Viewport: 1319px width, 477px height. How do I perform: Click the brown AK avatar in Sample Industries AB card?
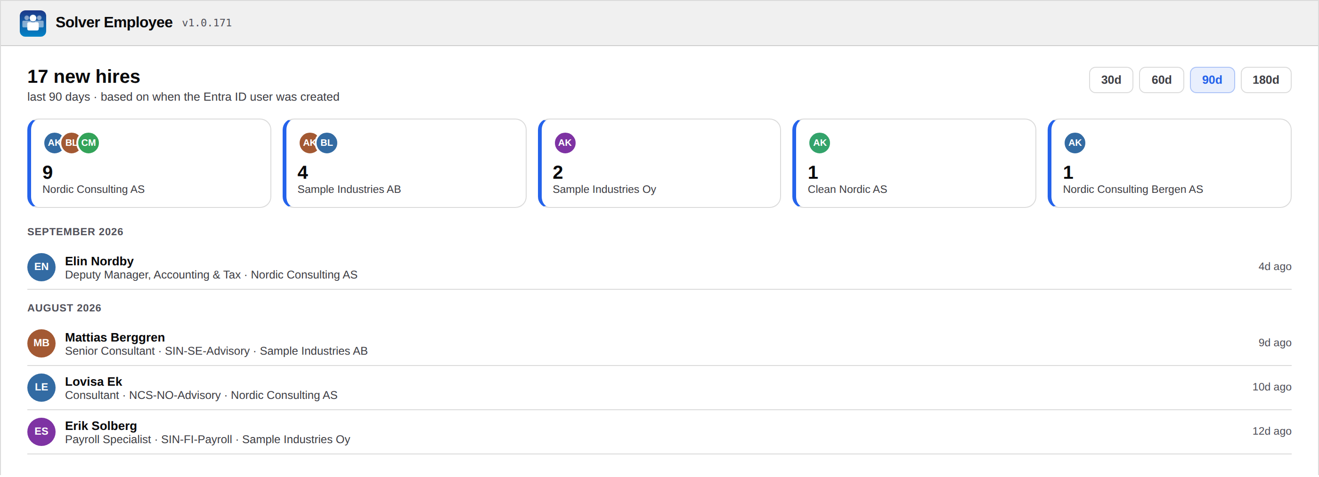(308, 143)
